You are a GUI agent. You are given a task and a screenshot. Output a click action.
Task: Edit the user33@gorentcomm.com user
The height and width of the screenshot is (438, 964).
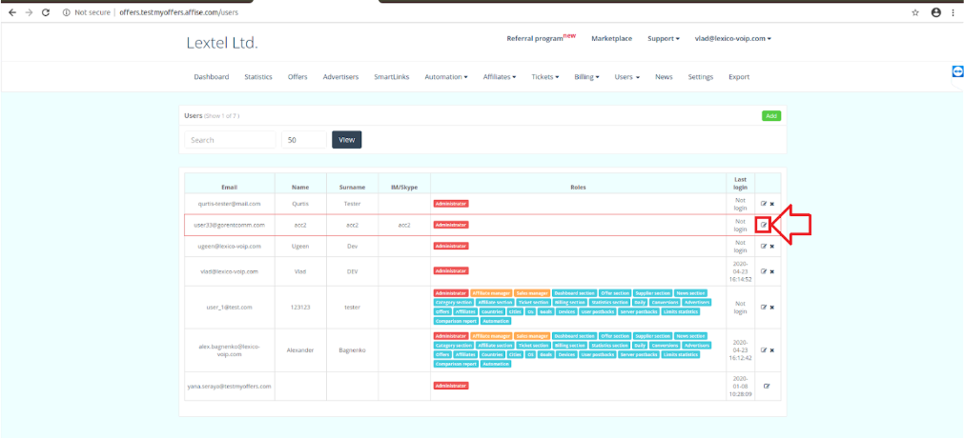[x=764, y=225]
